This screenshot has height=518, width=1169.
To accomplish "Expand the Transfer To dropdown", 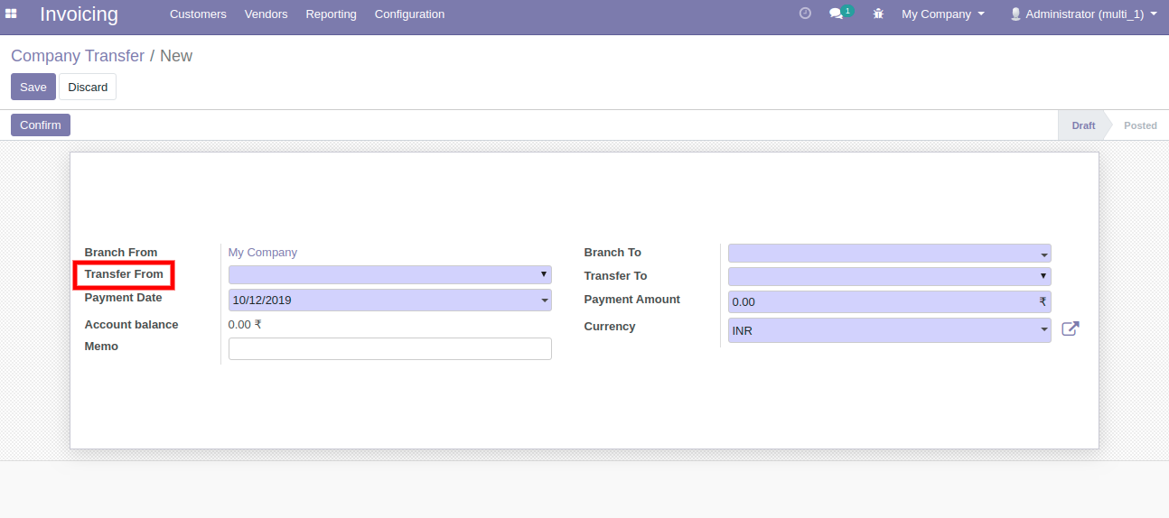I will point(889,276).
